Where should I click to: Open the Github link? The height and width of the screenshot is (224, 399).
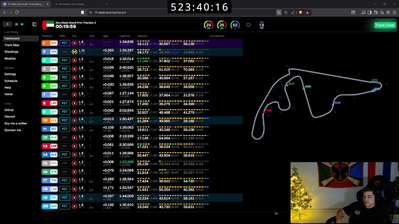[9, 110]
